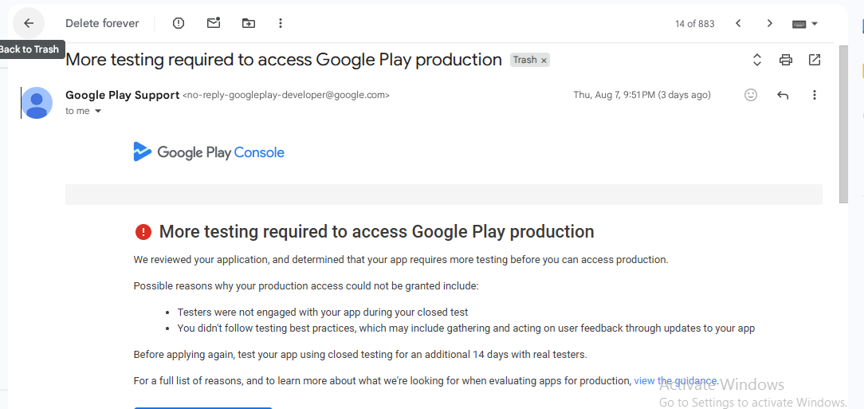Click Delete forever button
864x409 pixels.
102,23
